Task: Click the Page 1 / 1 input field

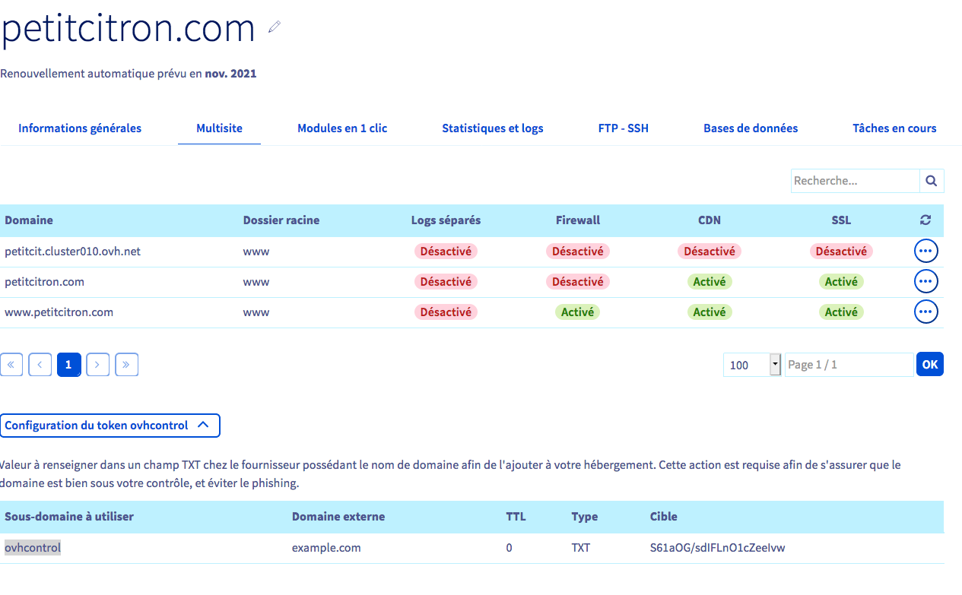Action: click(x=849, y=365)
